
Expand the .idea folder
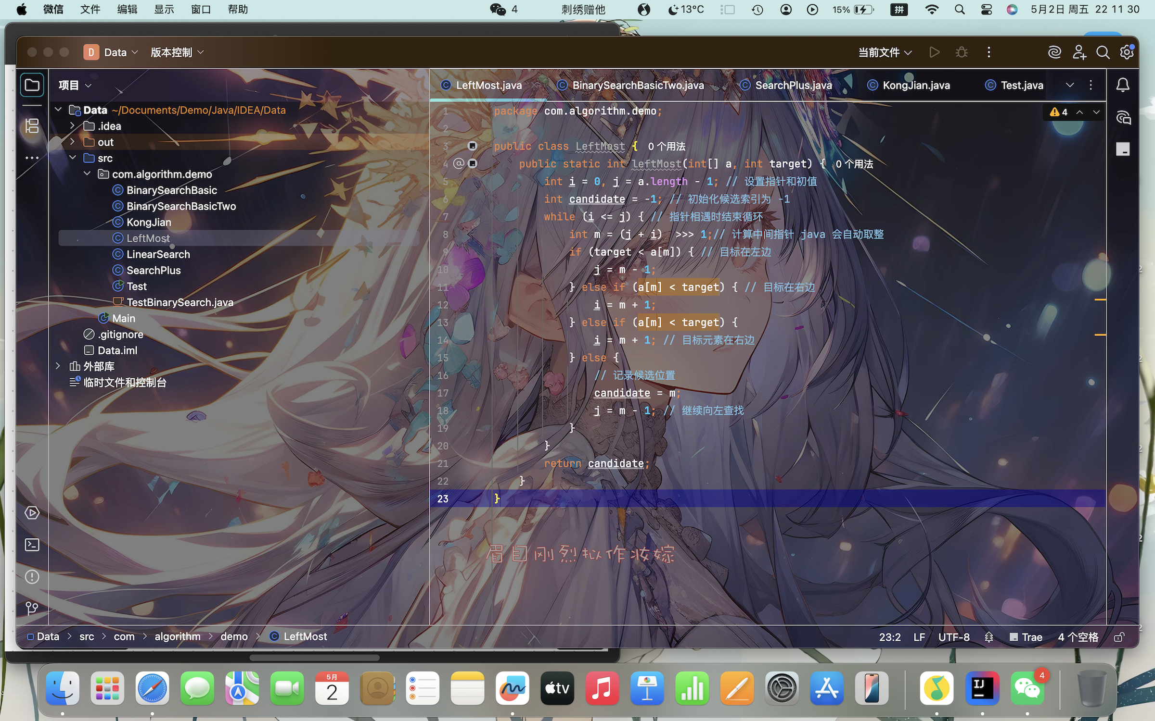(73, 126)
